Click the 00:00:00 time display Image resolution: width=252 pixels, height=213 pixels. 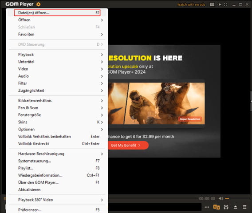coord(207,198)
